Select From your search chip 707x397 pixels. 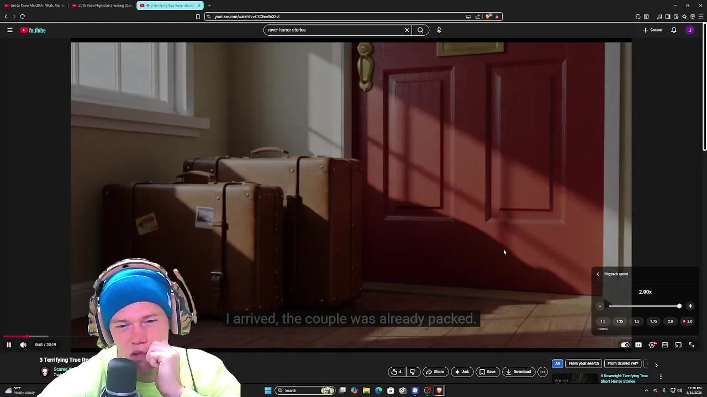click(584, 363)
